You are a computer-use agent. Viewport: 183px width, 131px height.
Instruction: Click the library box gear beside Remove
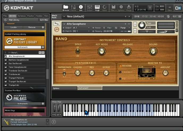(x=43, y=27)
